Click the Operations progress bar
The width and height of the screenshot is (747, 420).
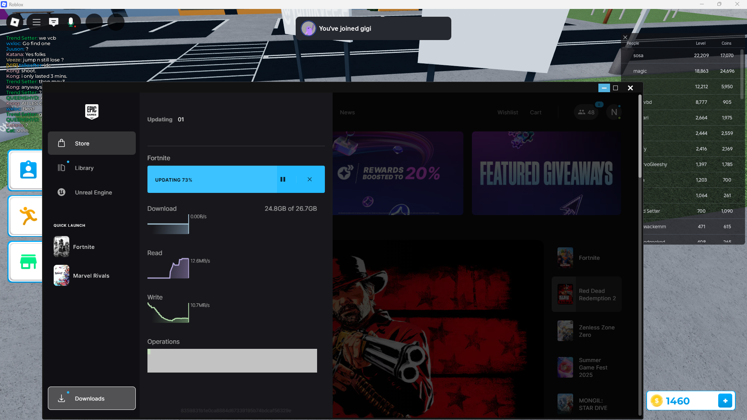tap(232, 360)
